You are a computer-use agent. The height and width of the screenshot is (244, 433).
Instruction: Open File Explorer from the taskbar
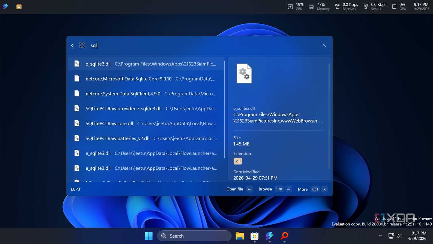pyautogui.click(x=240, y=236)
